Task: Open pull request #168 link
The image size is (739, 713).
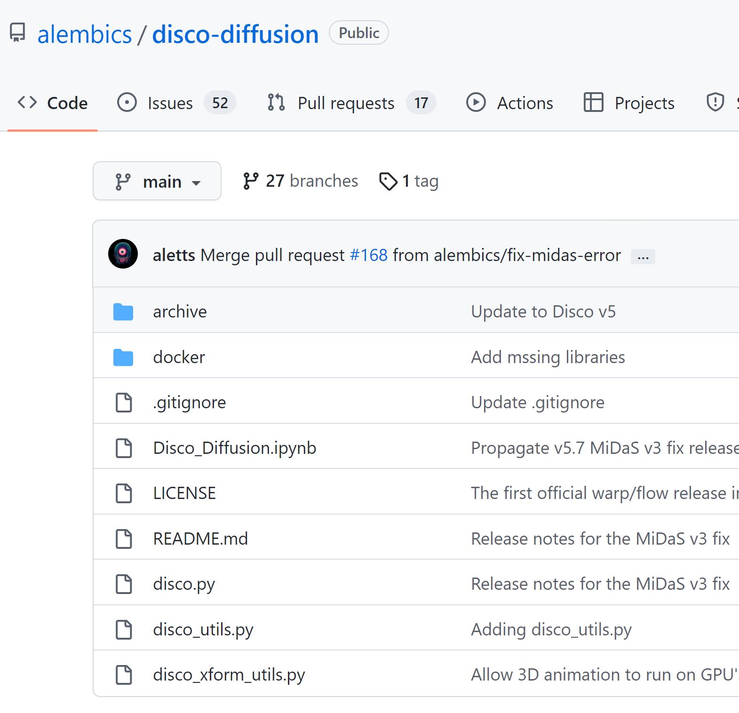Action: pyautogui.click(x=369, y=255)
